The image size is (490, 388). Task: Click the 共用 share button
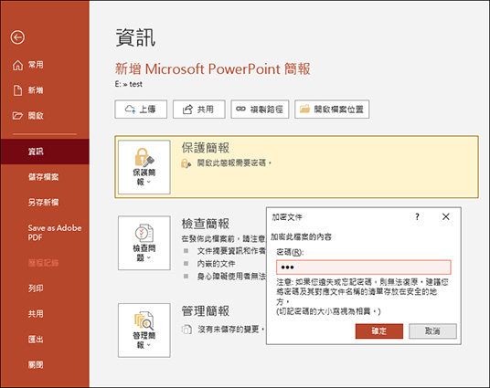[x=198, y=110]
